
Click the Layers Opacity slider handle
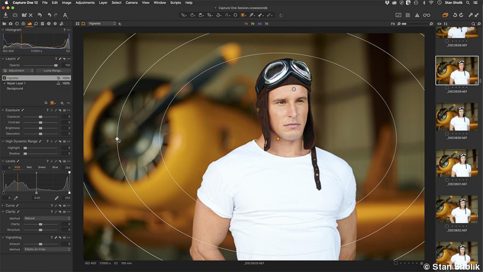click(56, 65)
